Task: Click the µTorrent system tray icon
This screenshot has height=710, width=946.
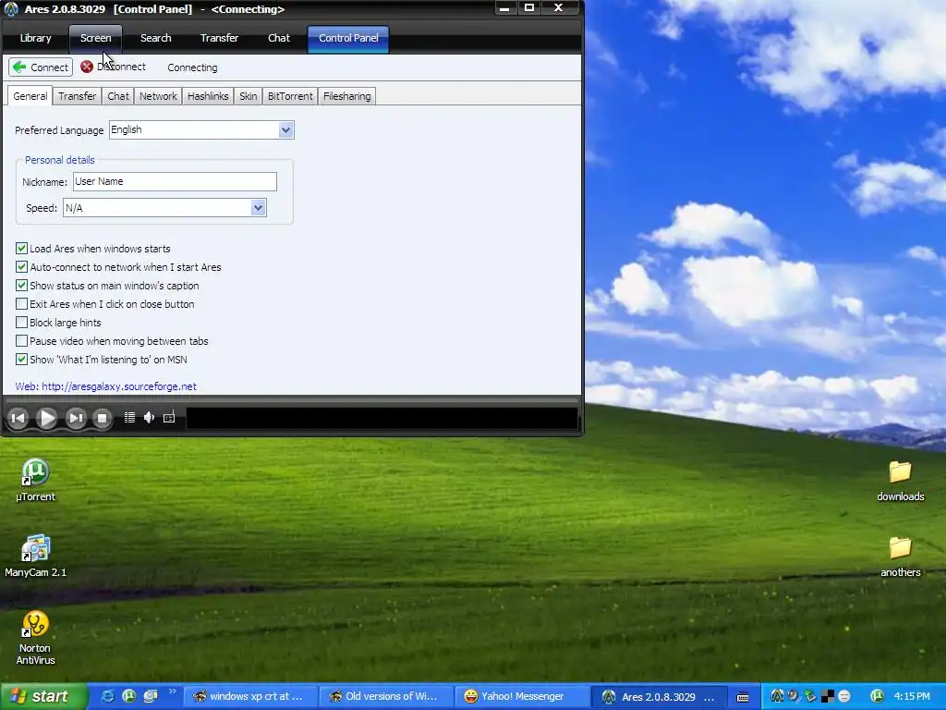Action: pos(878,696)
